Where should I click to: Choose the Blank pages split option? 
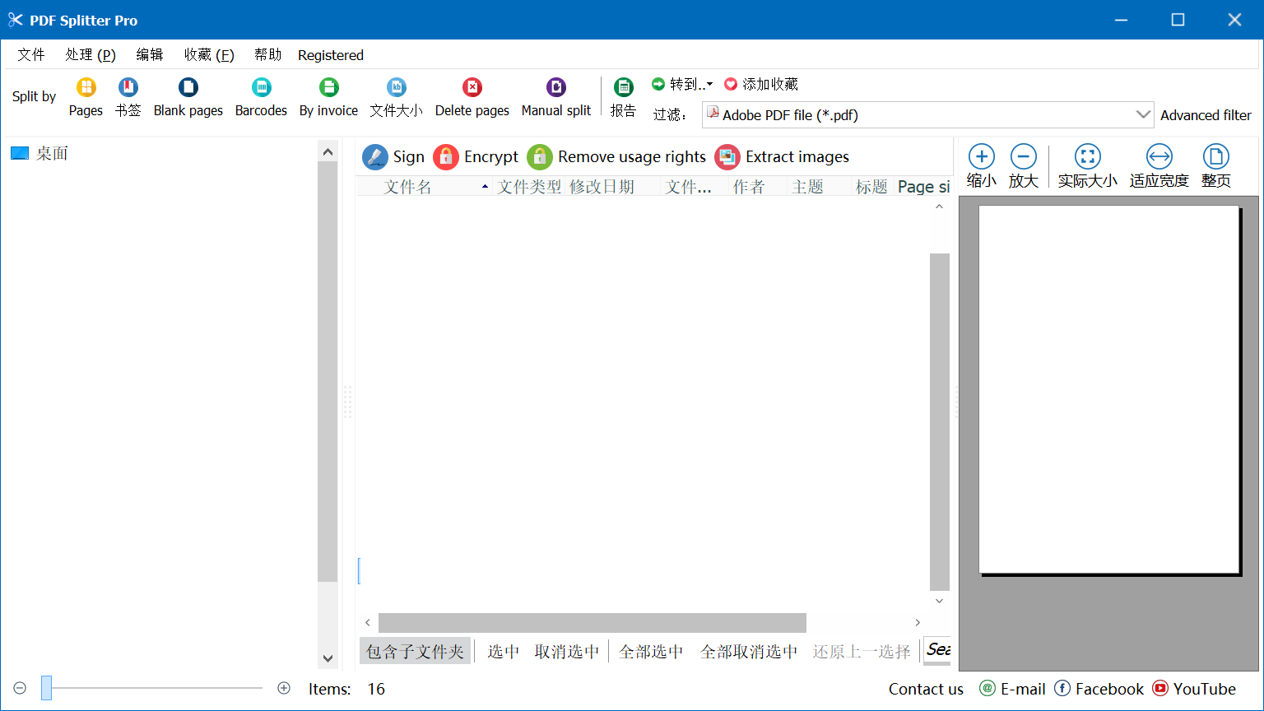188,97
